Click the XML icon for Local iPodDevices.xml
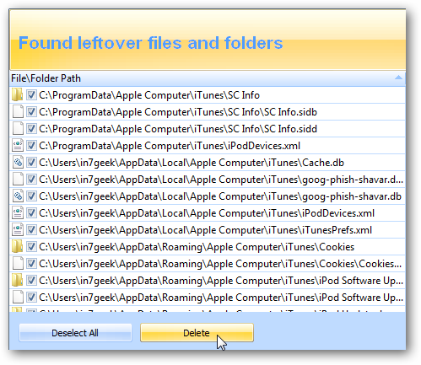Viewport: 421px width, 365px height. (18, 213)
